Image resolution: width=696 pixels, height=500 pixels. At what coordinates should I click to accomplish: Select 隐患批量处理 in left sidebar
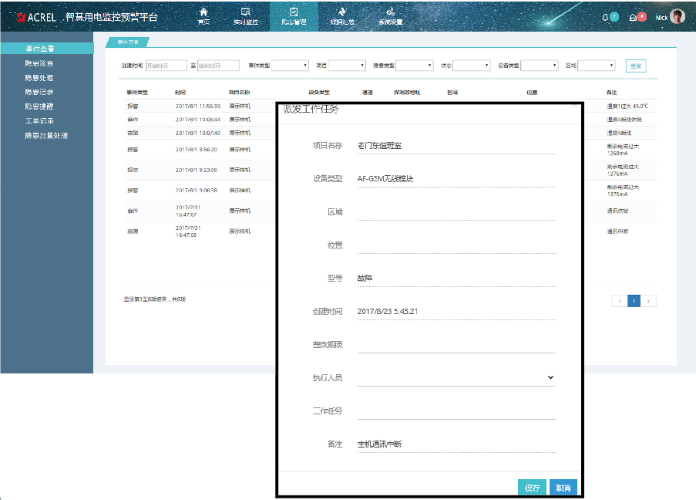tap(46, 136)
